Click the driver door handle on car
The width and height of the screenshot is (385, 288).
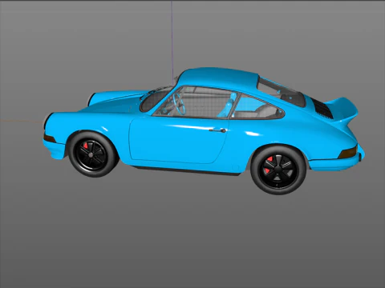pos(217,130)
